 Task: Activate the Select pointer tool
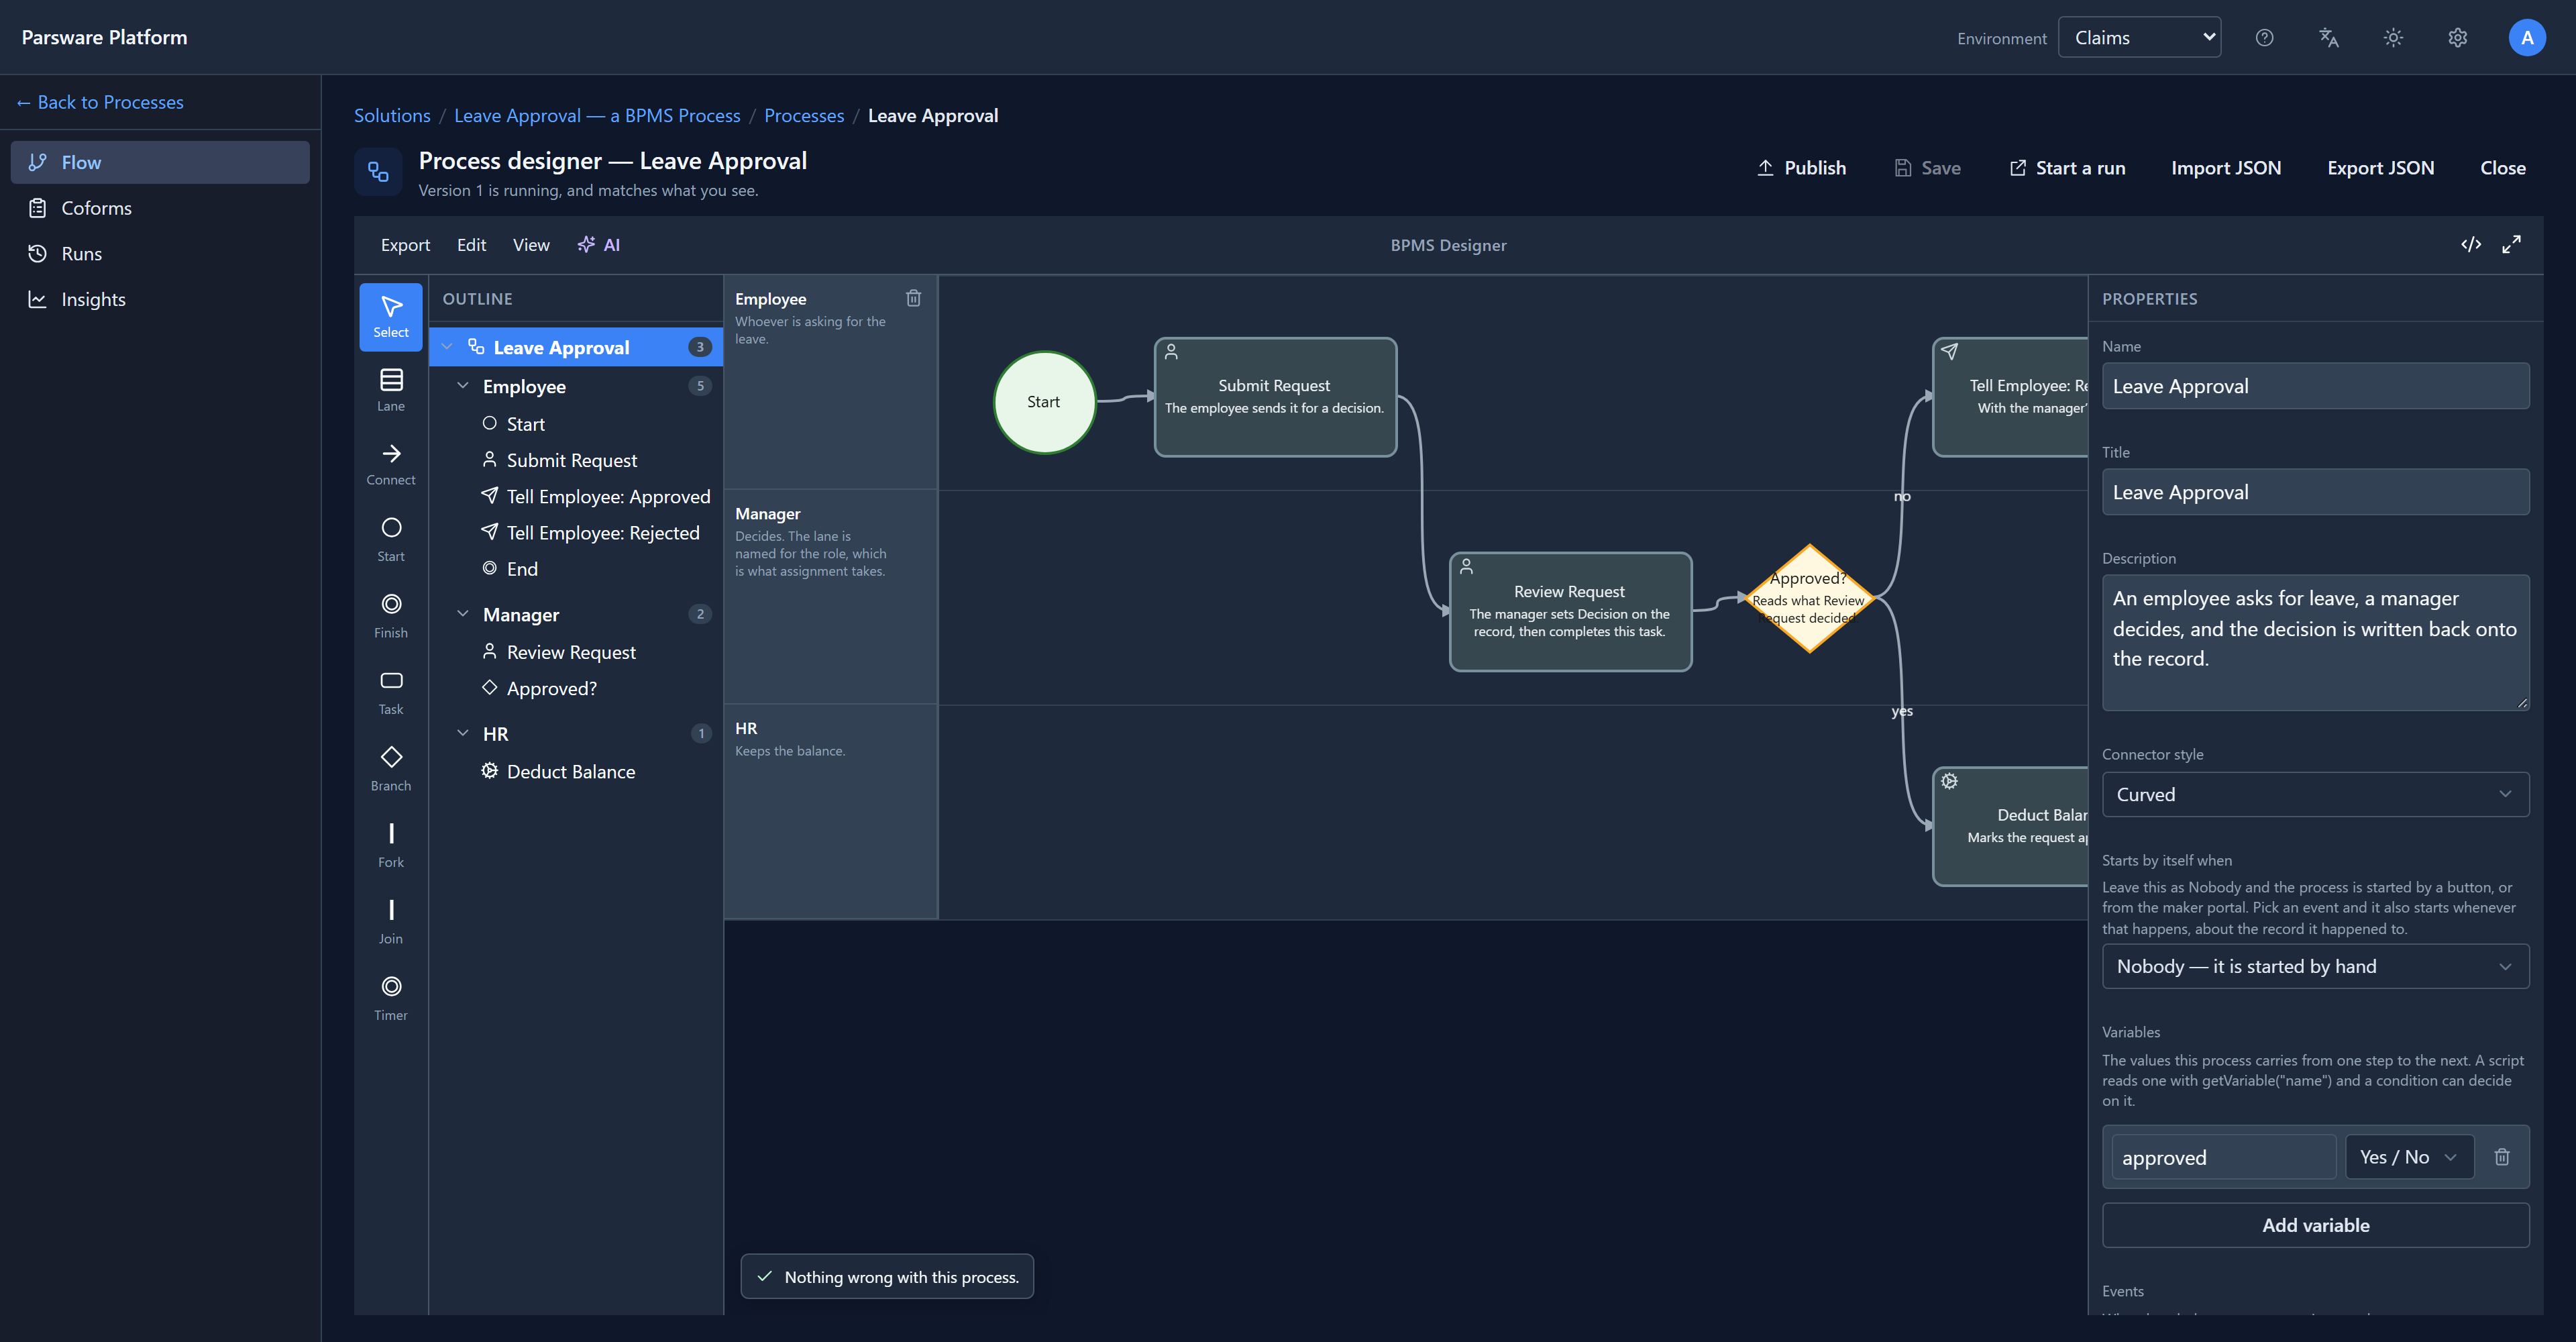(390, 316)
